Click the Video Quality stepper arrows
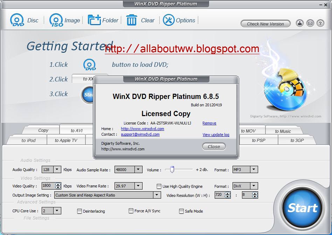The image size is (332, 235). point(58,186)
